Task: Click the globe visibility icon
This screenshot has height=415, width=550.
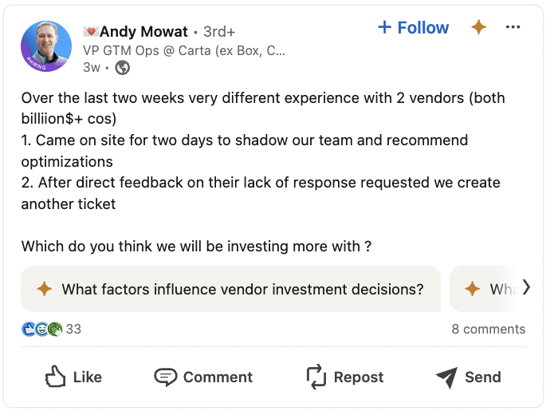Action: [123, 67]
